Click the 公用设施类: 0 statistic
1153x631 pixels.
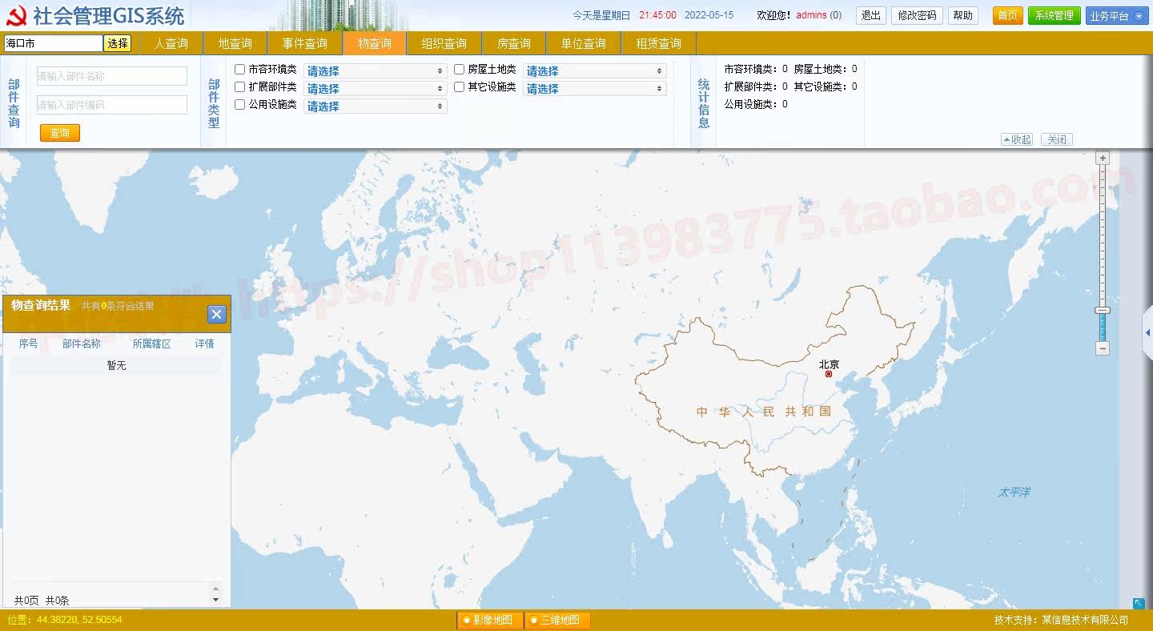(x=756, y=104)
